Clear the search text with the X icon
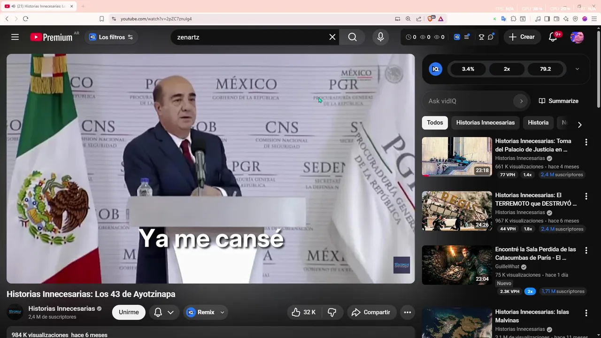 click(x=332, y=37)
